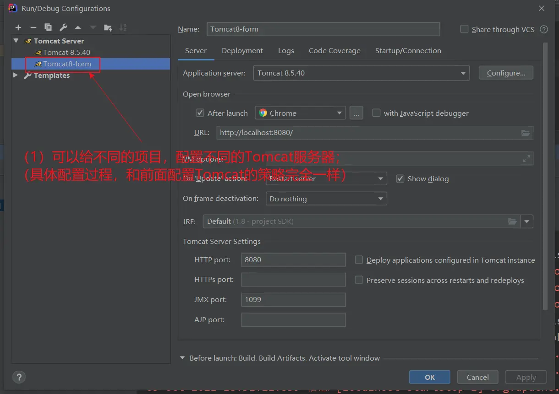The image size is (559, 394).
Task: Click the vertical scrollbar in settings panel
Action: coord(544,174)
